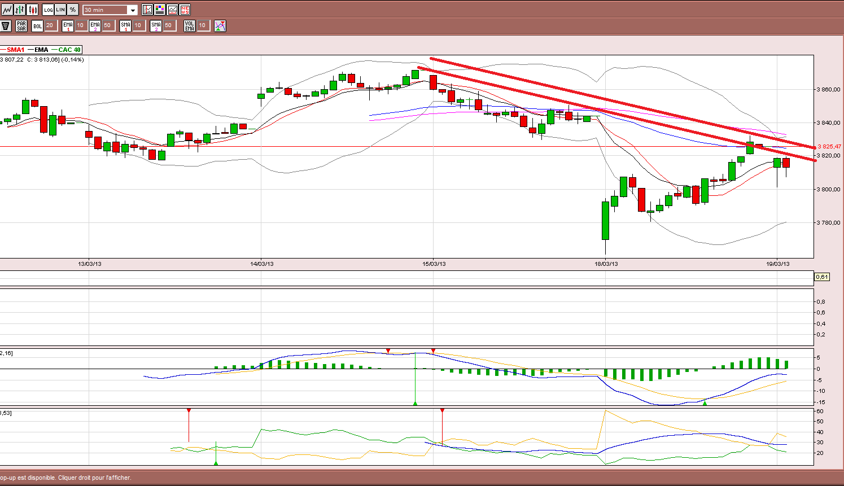Click the buy/sell signals icon
Image resolution: width=844 pixels, height=486 pixels.
220,26
